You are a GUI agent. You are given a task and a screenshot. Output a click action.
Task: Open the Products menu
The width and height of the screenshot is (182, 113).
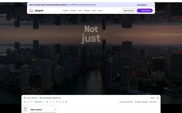(66, 10)
